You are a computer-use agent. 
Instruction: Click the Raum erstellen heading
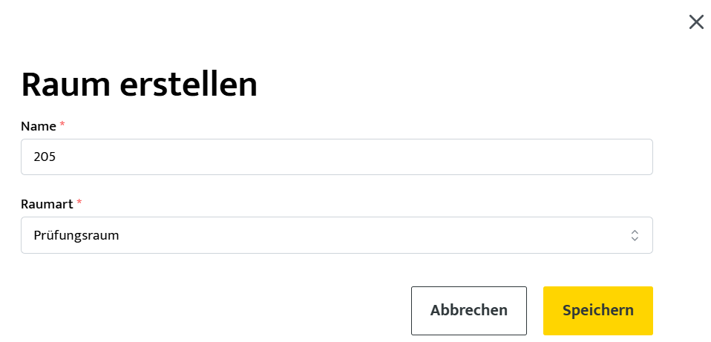(140, 85)
